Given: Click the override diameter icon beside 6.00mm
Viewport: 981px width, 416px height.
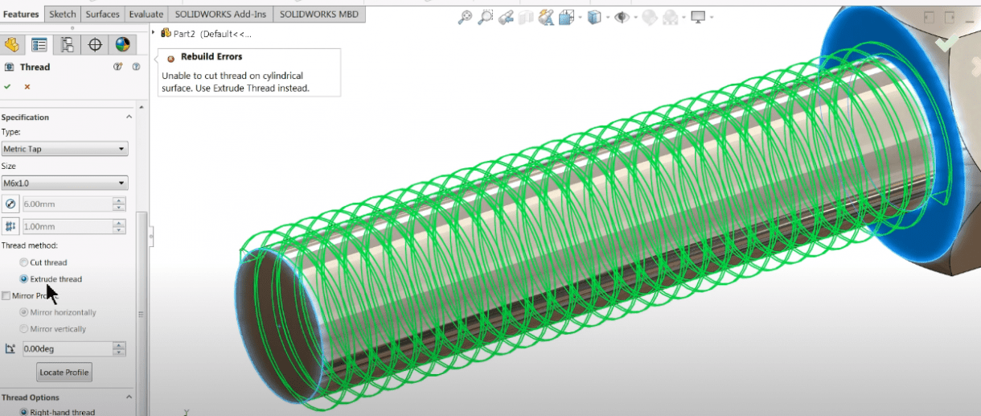Looking at the screenshot, I should click(x=10, y=204).
